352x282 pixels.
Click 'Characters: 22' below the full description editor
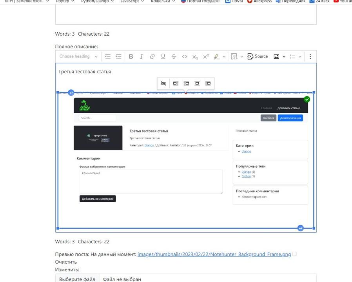[94, 242]
